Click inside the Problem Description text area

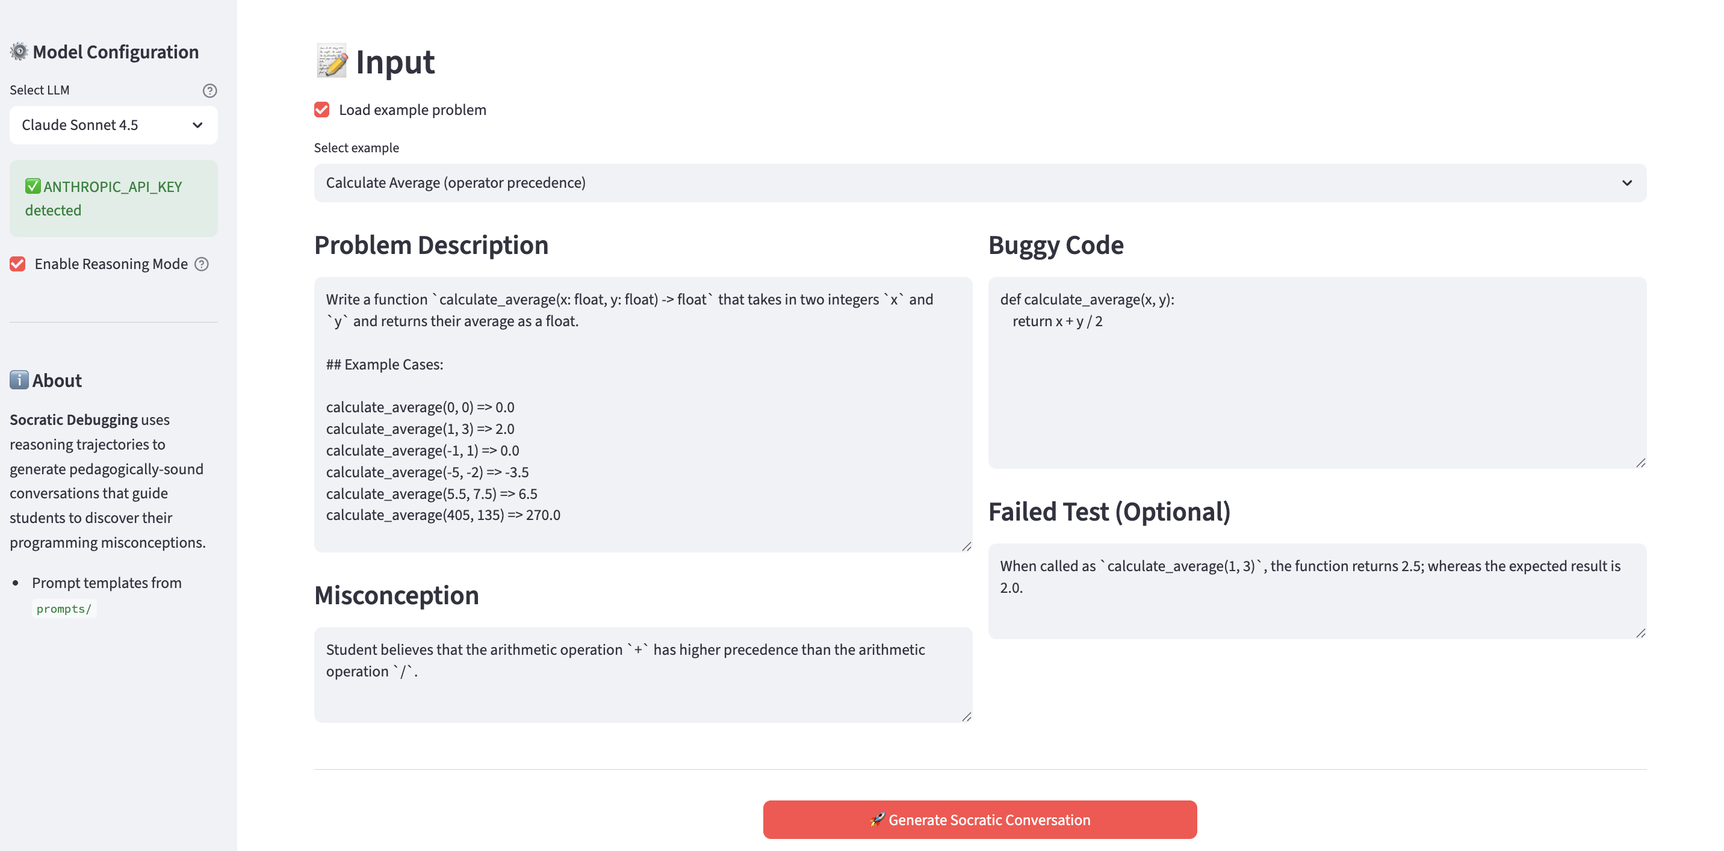642,413
